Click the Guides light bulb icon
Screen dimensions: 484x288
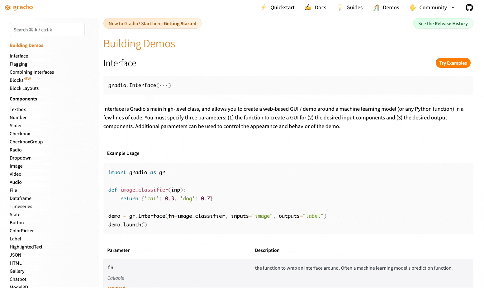340,7
